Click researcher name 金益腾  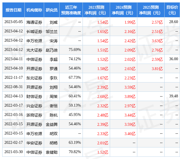52,124
